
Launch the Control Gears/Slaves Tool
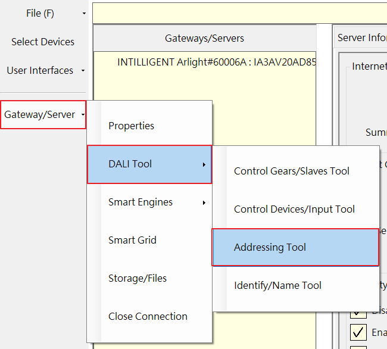pyautogui.click(x=292, y=171)
